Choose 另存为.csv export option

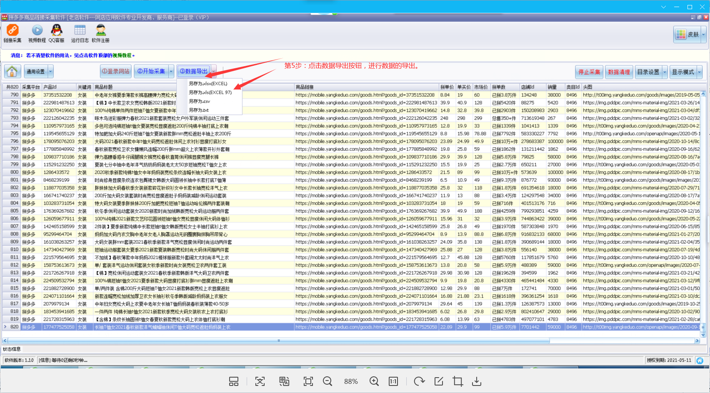199,101
